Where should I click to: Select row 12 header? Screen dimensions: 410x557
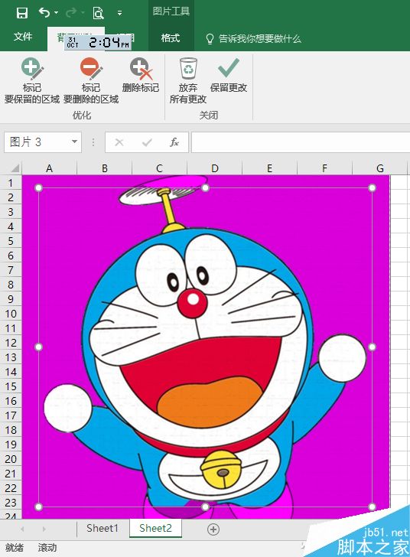tap(11, 343)
